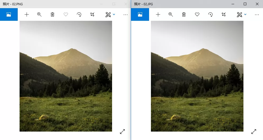Viewport: 263px width, 140px height.
Task: Delete the photo in the 02.JPG window
Action: coord(184,14)
